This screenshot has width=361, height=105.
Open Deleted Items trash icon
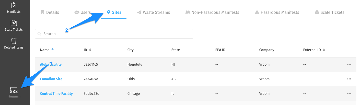[x=14, y=41]
